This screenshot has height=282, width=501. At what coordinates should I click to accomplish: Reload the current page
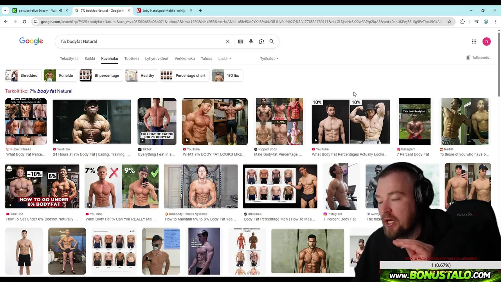click(x=24, y=22)
